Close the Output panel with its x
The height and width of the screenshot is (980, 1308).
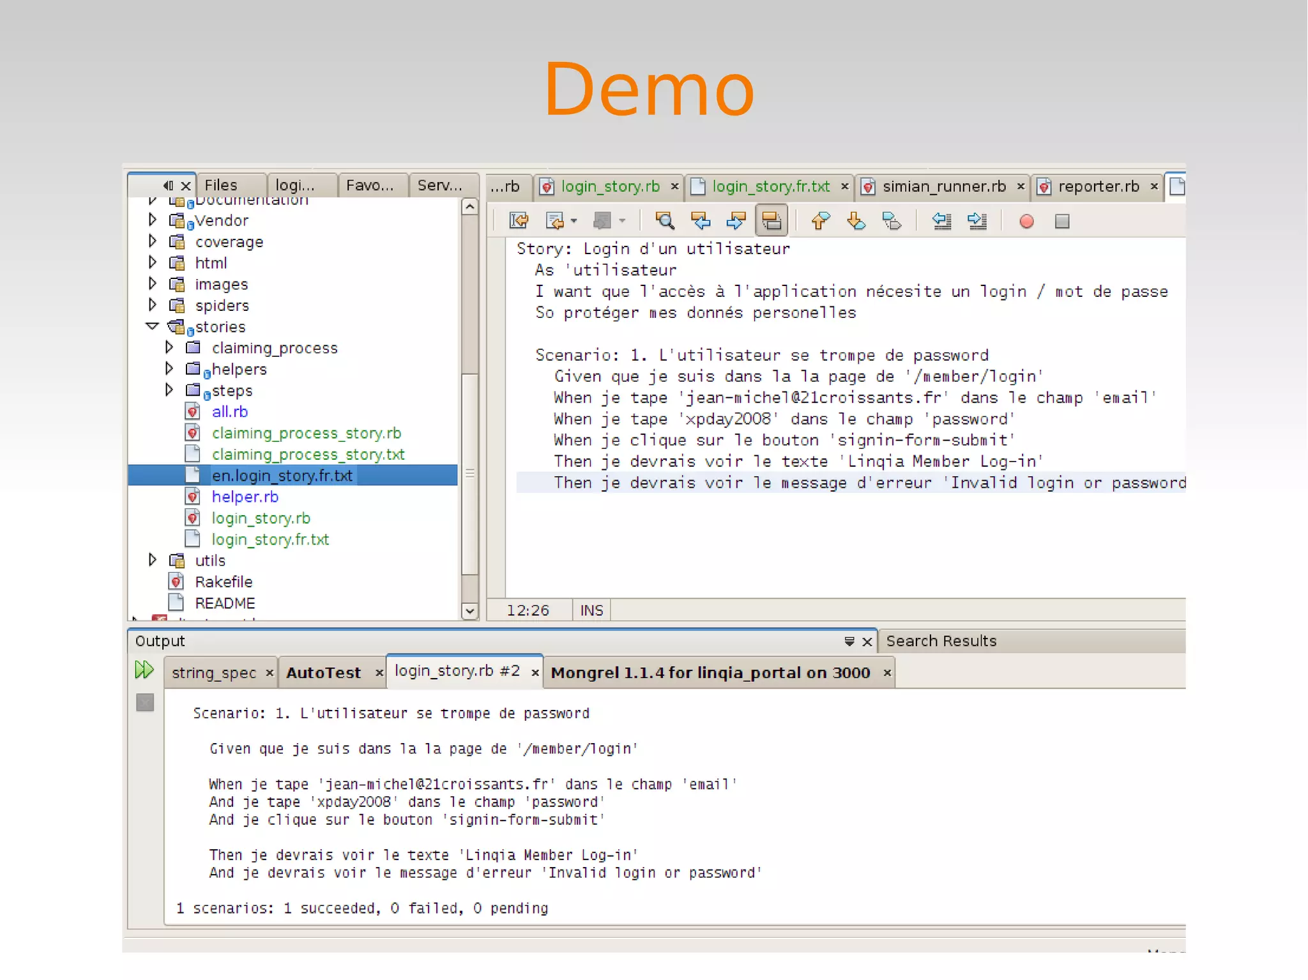[x=867, y=641]
